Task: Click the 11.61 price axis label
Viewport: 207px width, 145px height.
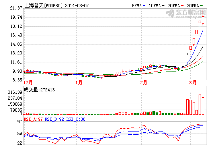Action: [x=16, y=62]
